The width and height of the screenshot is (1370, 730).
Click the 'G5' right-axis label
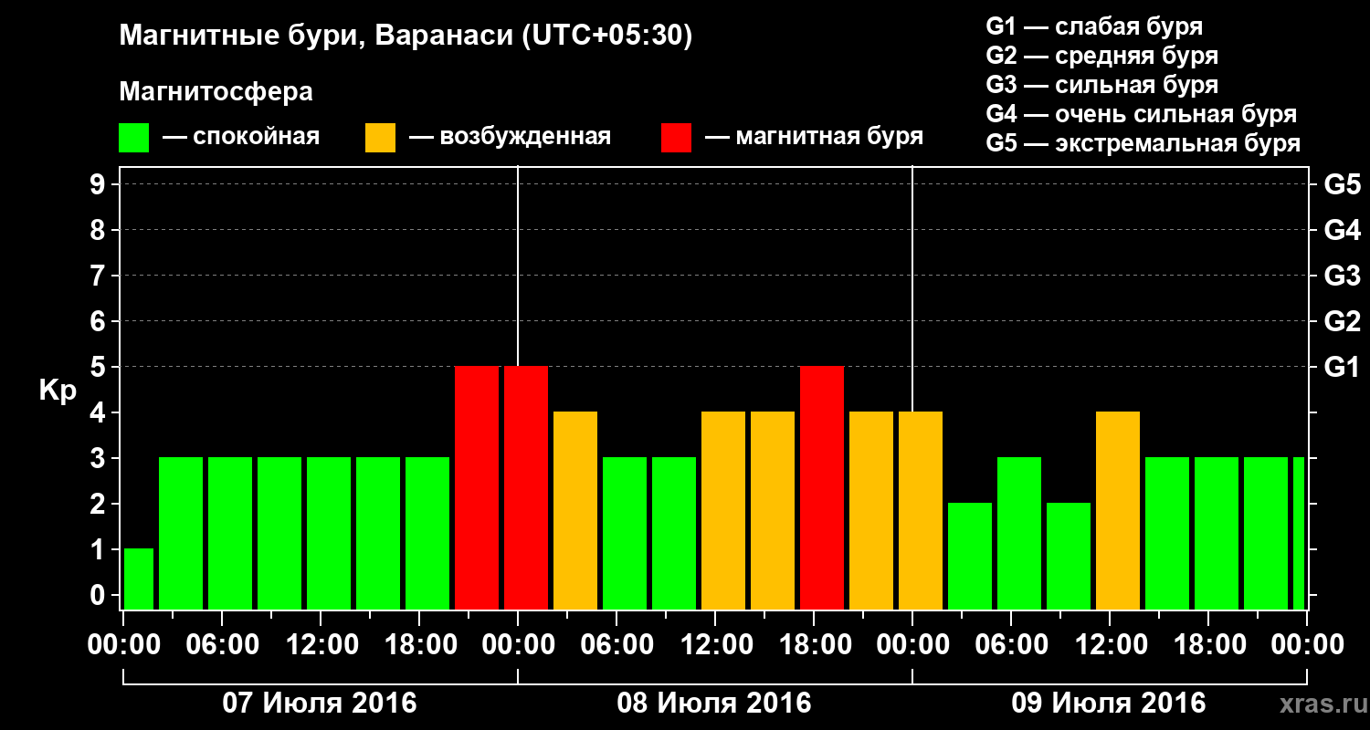tap(1343, 184)
